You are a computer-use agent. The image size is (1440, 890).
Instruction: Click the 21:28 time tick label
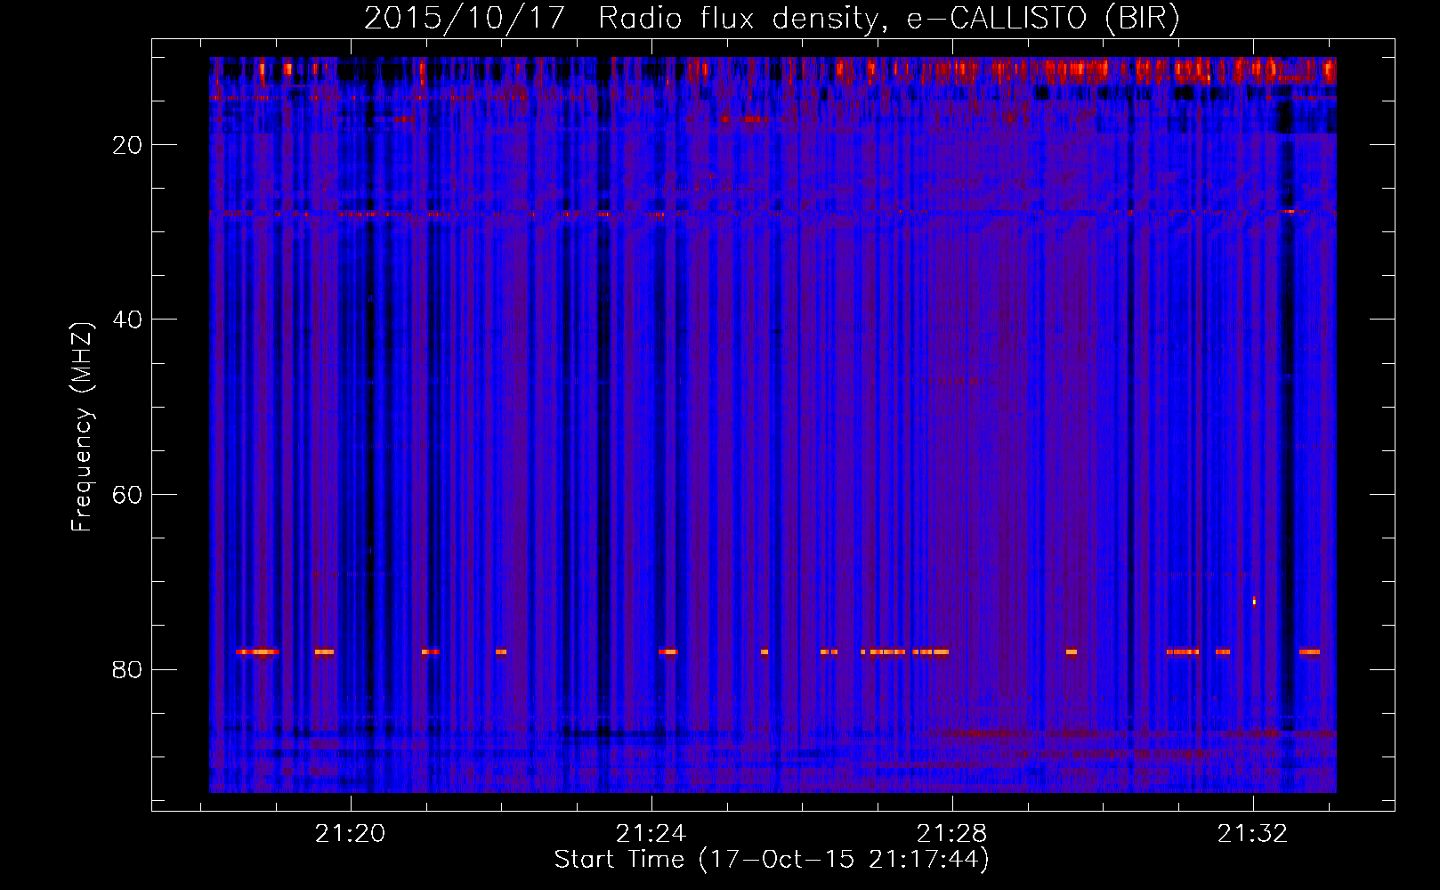951,833
